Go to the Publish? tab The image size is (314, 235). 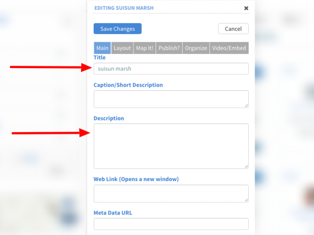(x=169, y=48)
